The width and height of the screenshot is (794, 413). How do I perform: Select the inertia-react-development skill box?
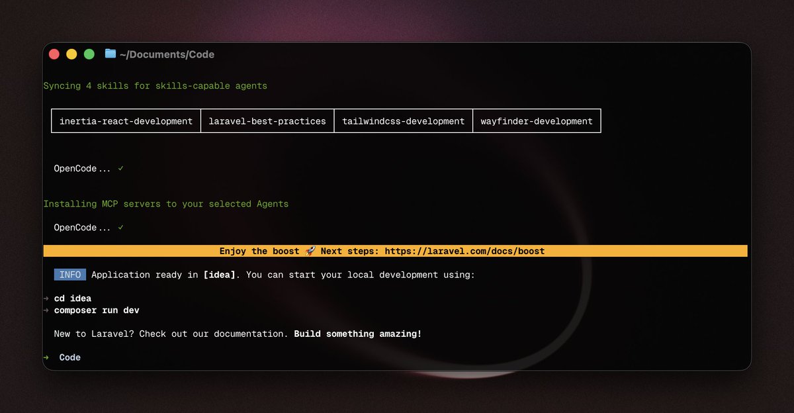pos(126,121)
